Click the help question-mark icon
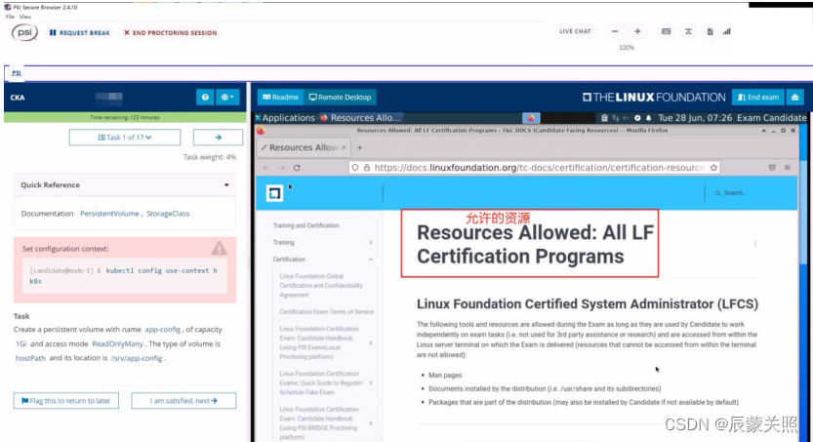This screenshot has height=442, width=813. pos(205,97)
